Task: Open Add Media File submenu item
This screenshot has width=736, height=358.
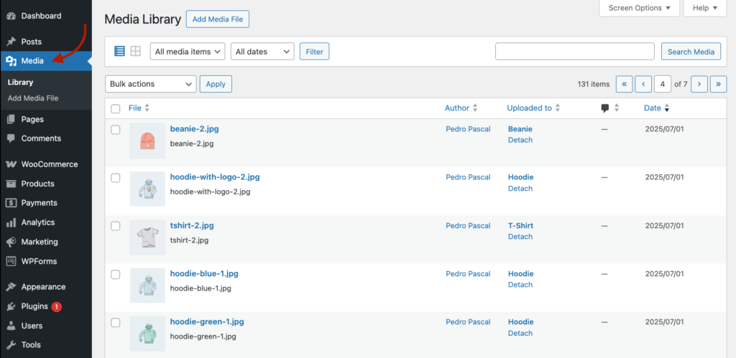Action: pos(33,98)
